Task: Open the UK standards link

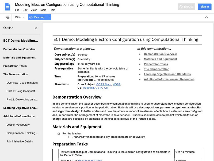Action: 106,88
